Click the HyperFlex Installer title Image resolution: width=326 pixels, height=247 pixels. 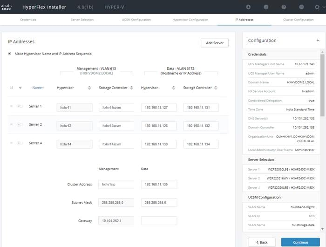44,7
